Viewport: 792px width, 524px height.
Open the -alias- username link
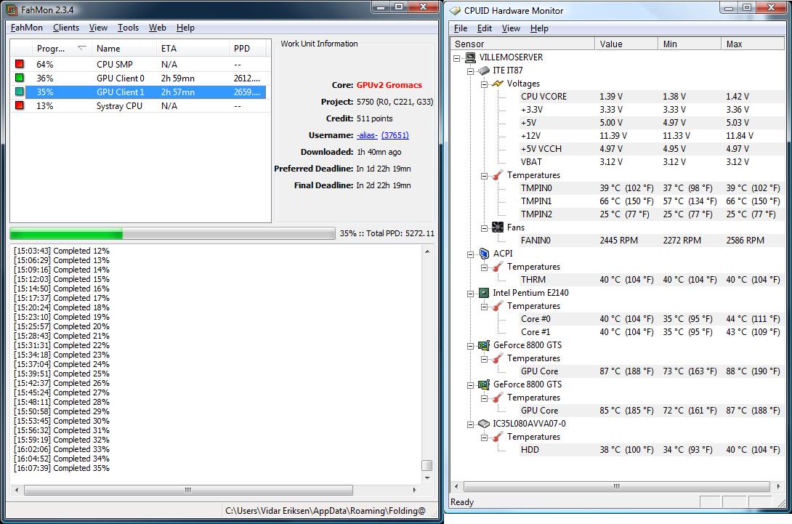[367, 135]
